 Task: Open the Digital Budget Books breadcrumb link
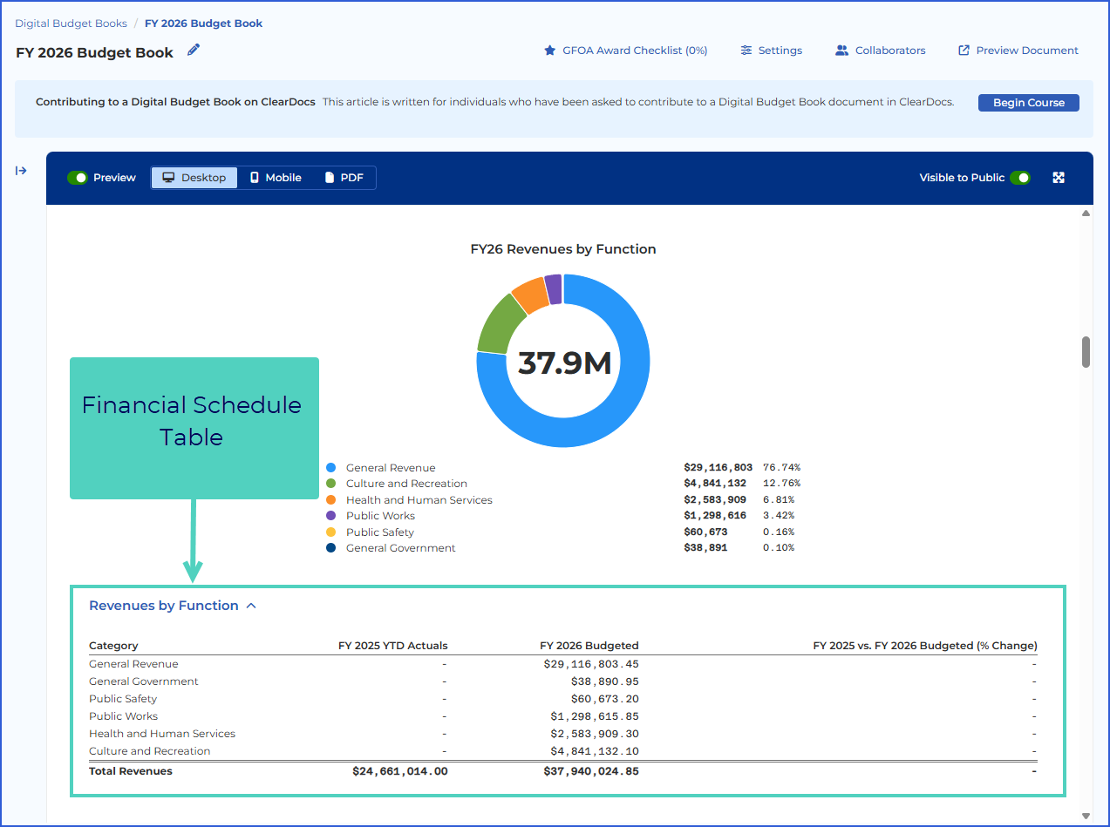(71, 24)
